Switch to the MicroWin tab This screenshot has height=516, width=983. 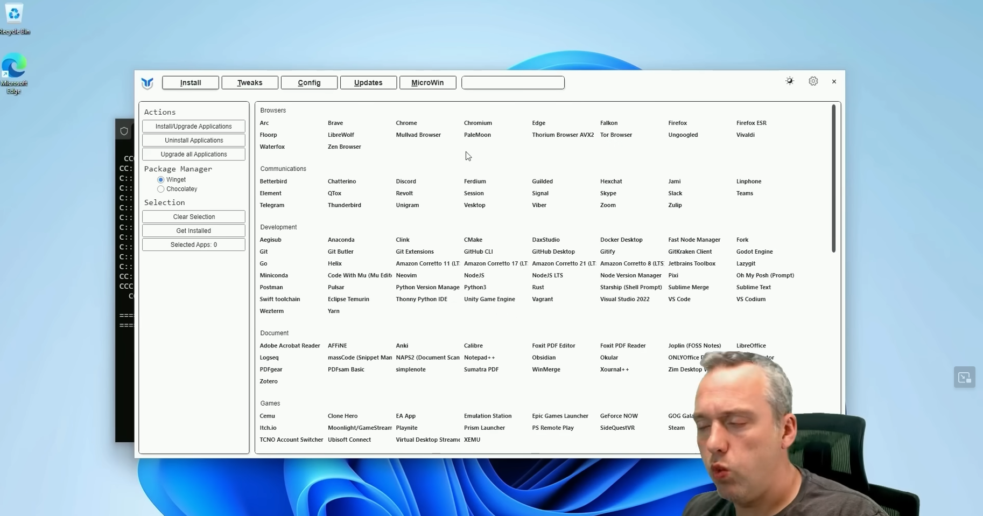click(427, 82)
